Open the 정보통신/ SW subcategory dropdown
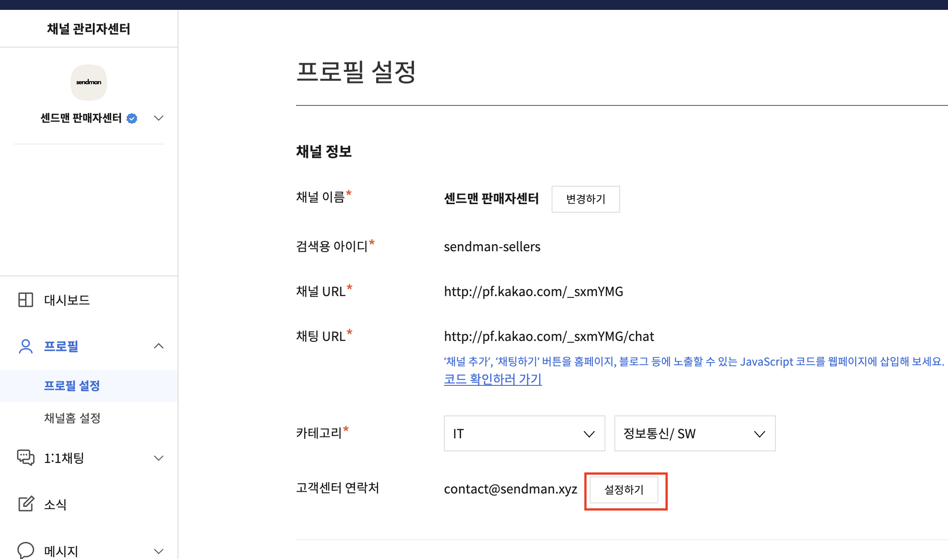Image resolution: width=948 pixels, height=559 pixels. tap(694, 433)
